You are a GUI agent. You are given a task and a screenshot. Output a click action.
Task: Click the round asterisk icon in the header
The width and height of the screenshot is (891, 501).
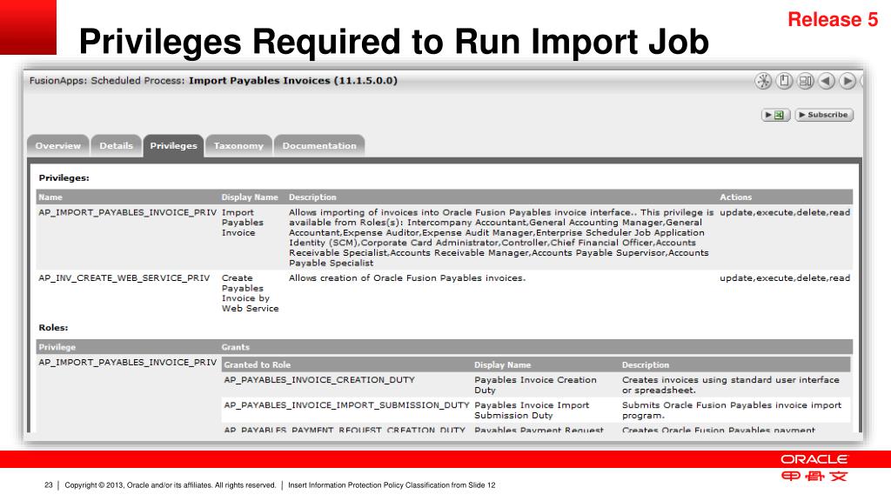[763, 81]
